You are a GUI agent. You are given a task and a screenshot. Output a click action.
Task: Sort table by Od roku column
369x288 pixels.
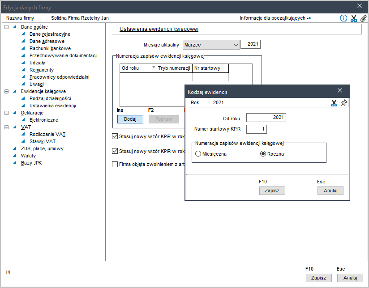138,68
